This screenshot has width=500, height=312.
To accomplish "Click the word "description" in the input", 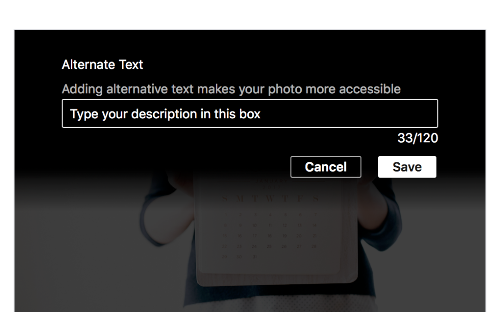I will [x=164, y=114].
